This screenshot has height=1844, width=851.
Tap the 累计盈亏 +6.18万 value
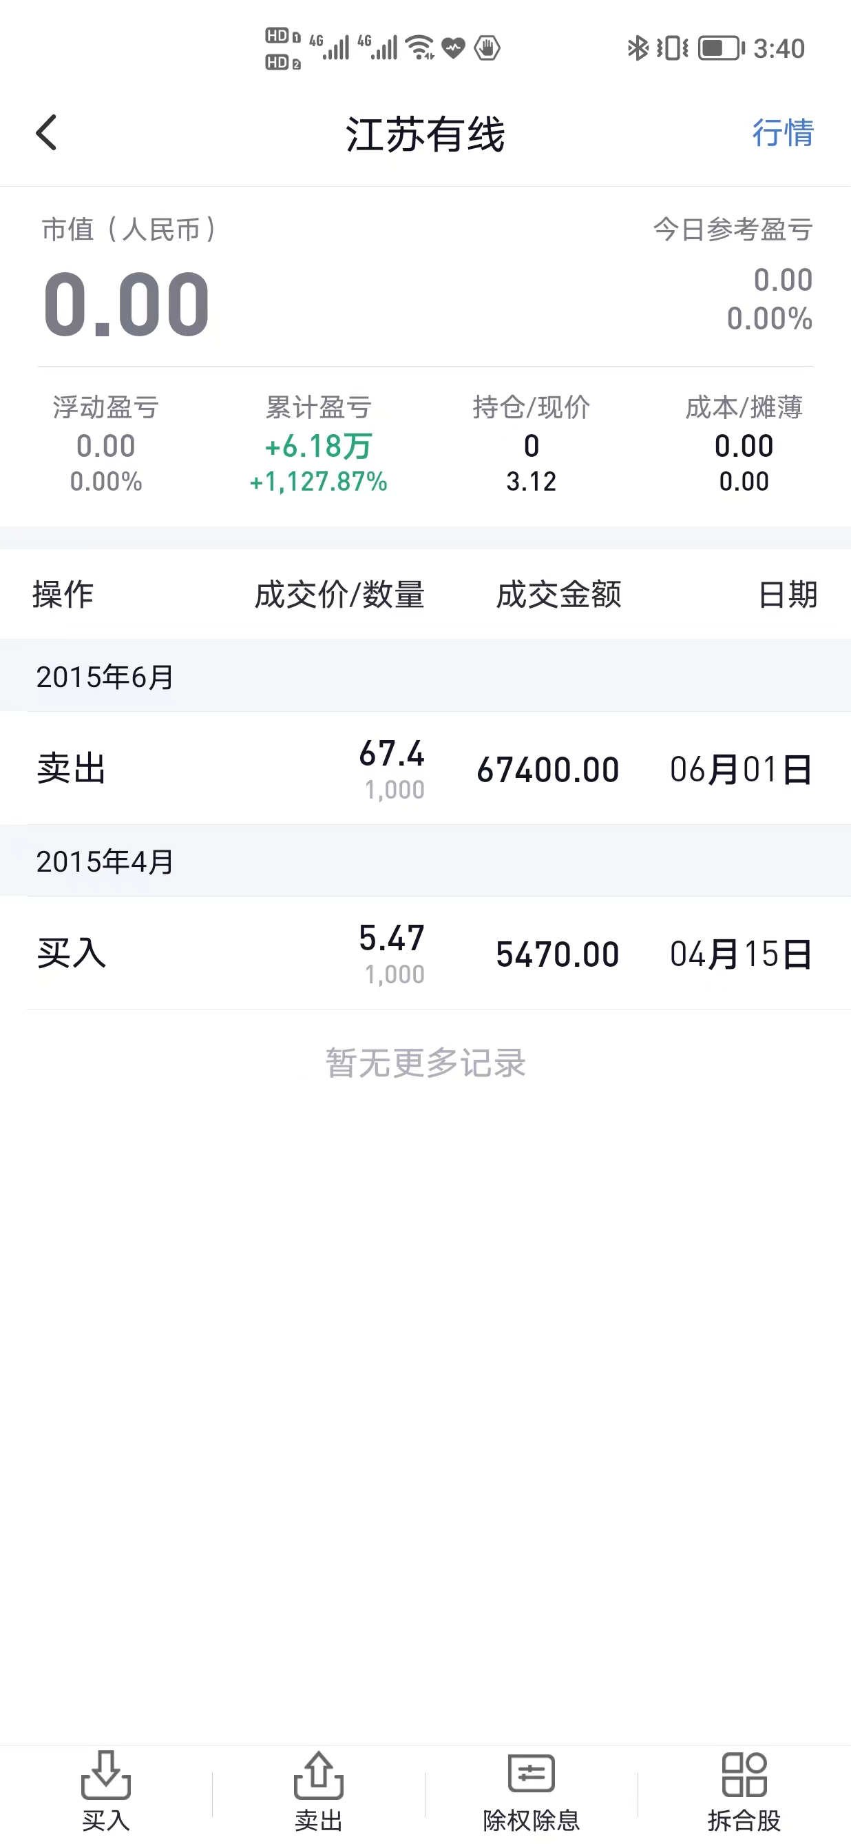tap(318, 447)
